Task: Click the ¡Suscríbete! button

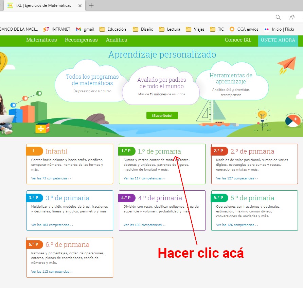Action: [162, 115]
